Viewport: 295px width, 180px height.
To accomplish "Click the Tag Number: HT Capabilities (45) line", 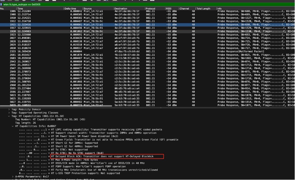I will (x=50, y=119).
